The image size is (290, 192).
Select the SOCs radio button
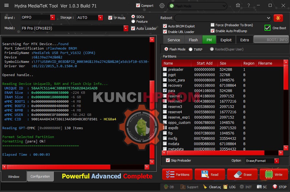(133, 17)
